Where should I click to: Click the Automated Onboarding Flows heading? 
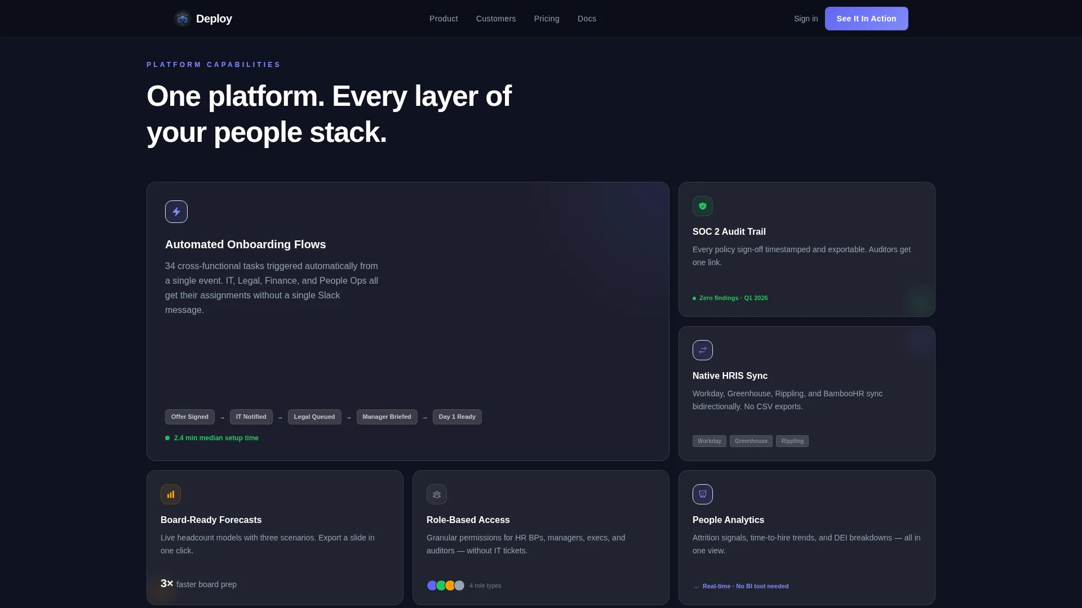pos(246,244)
